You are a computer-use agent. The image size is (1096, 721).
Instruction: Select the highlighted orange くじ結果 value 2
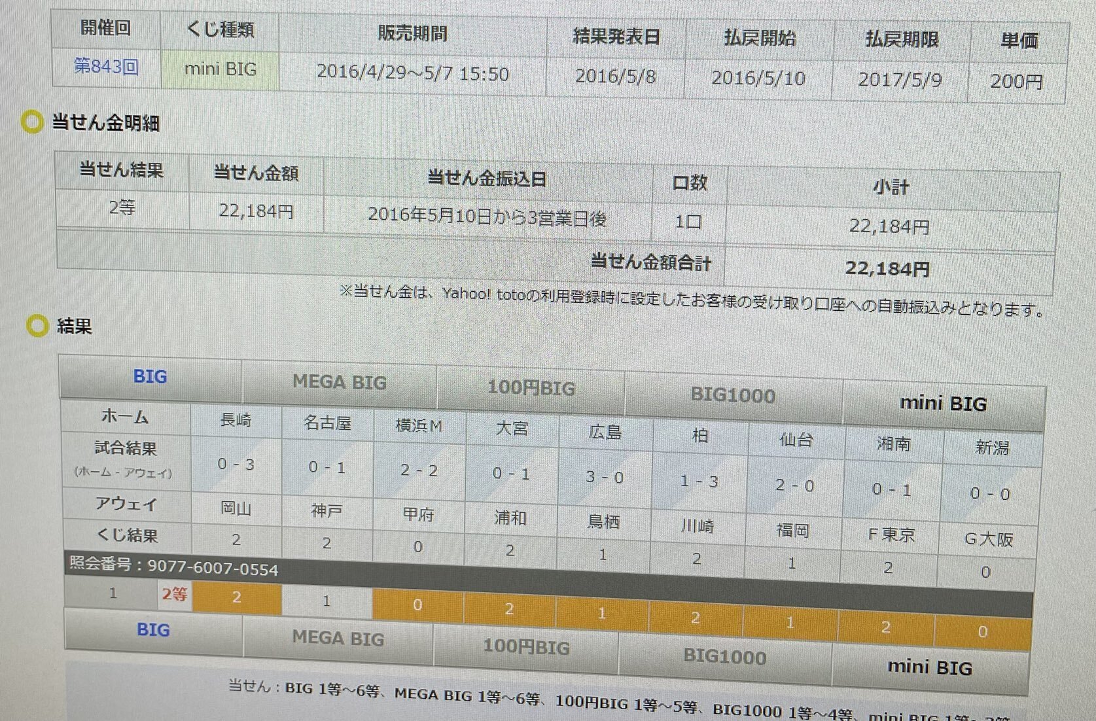[237, 598]
